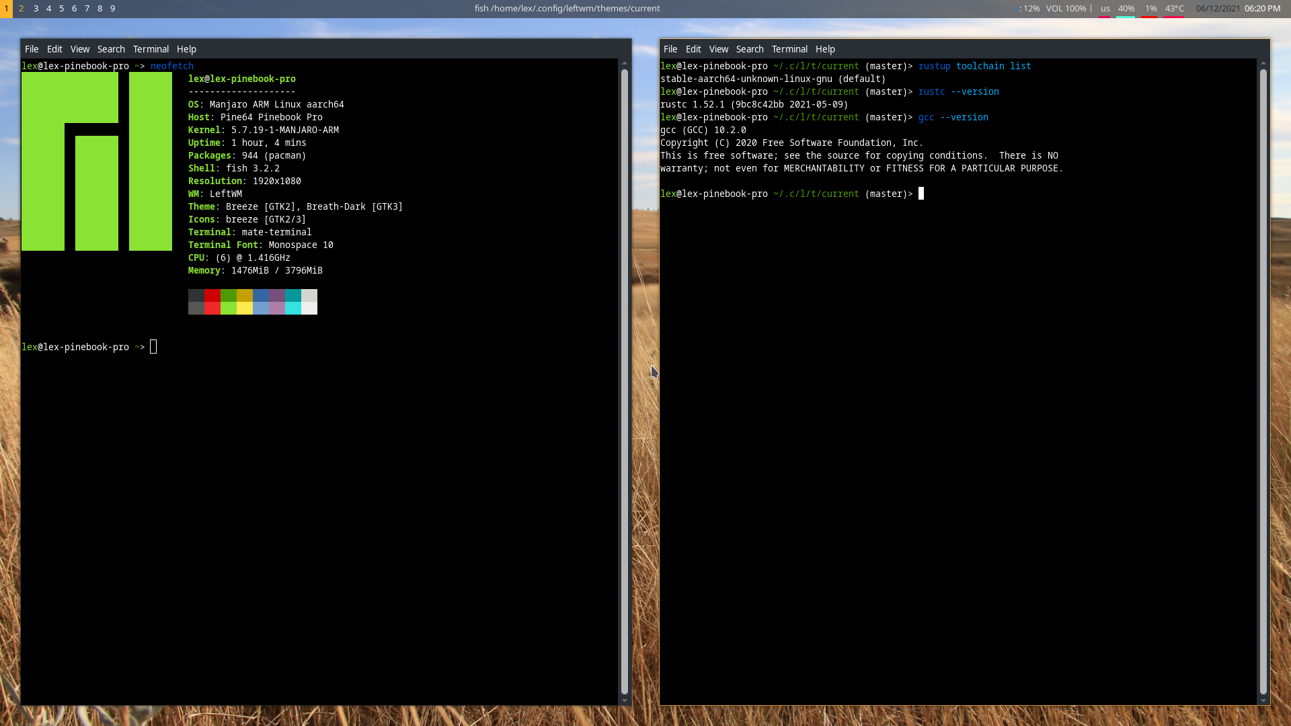This screenshot has width=1291, height=726.
Task: Click 'gcc (GCC) 10.2.0' output line
Action: point(703,130)
